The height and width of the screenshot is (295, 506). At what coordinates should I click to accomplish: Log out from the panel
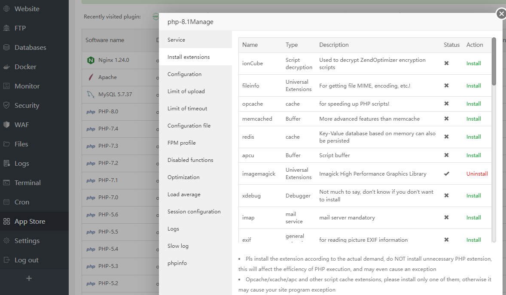coord(26,260)
